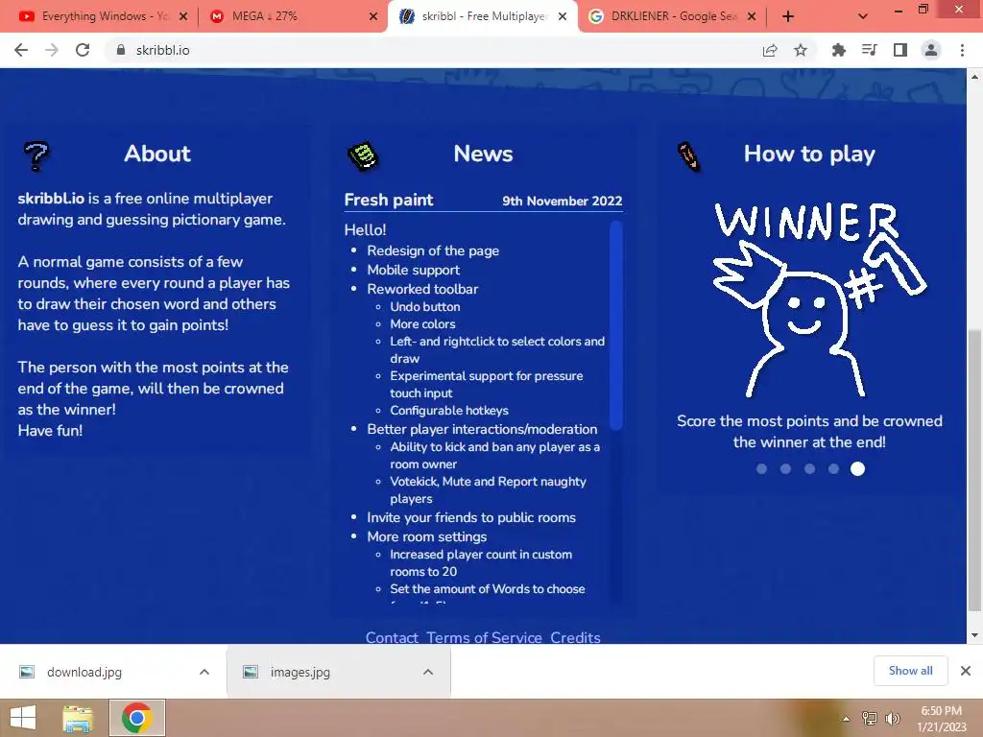Click the News section heading

coord(484,154)
